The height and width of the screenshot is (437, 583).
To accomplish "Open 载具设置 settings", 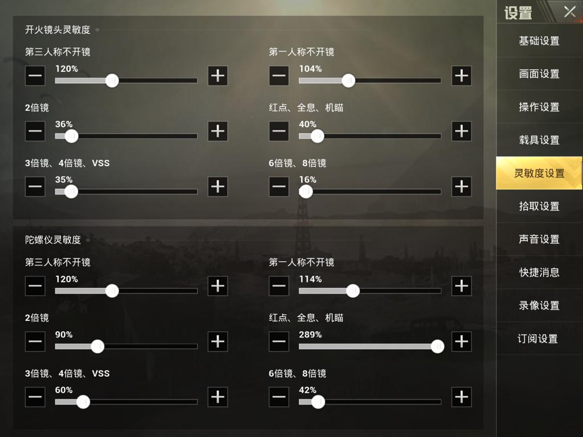I will point(539,140).
